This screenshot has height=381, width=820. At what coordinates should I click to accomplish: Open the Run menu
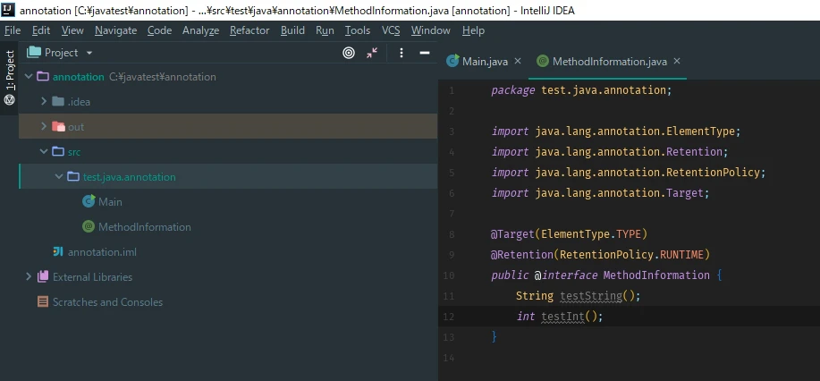pos(325,31)
